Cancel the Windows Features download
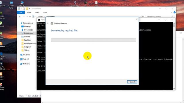Screen dimensions: 184x103 click(x=132, y=82)
